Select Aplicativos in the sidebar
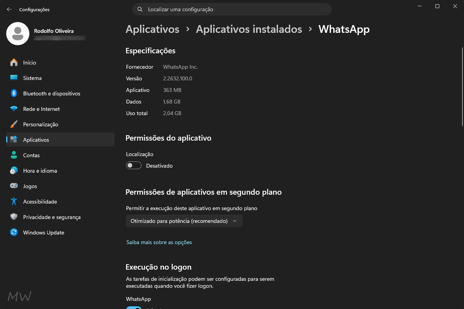The width and height of the screenshot is (464, 309). point(60,140)
